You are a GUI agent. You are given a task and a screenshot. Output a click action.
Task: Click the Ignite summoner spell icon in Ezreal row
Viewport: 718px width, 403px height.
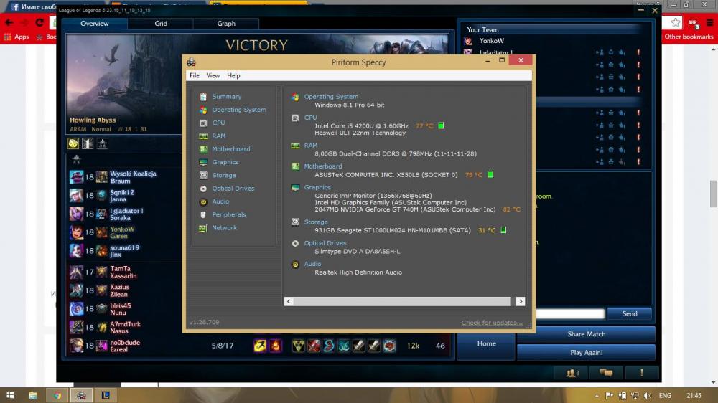(x=275, y=346)
